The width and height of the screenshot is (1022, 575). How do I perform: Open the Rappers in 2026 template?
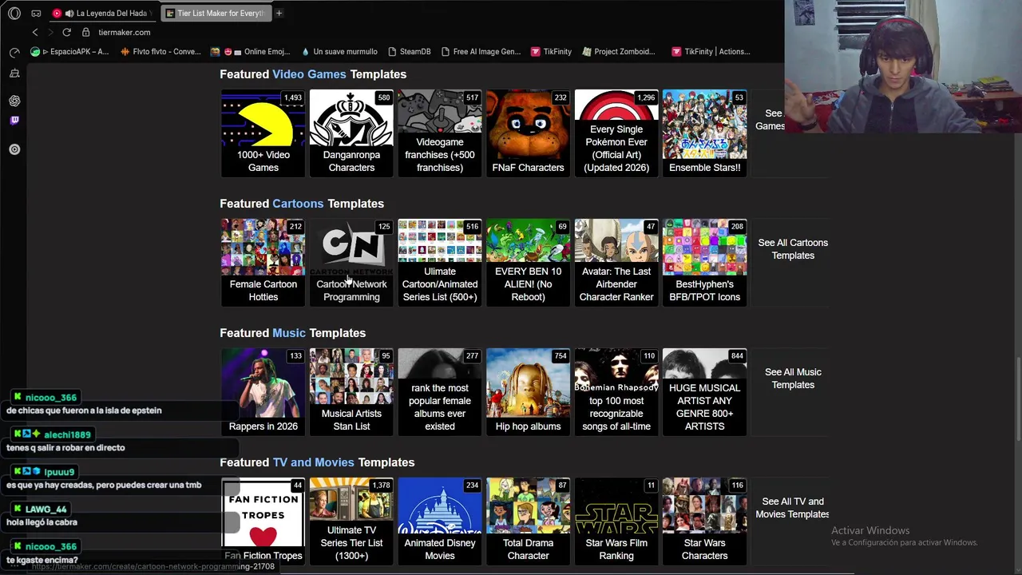pos(263,392)
